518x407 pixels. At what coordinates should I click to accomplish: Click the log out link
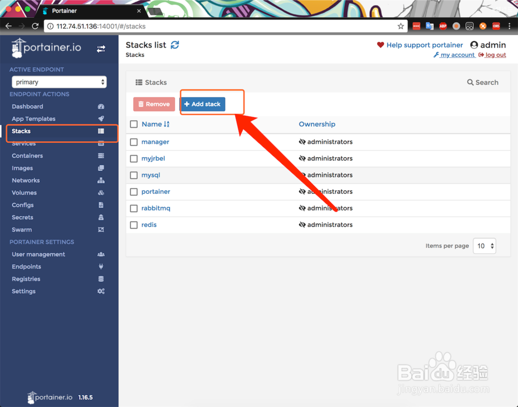tap(492, 55)
